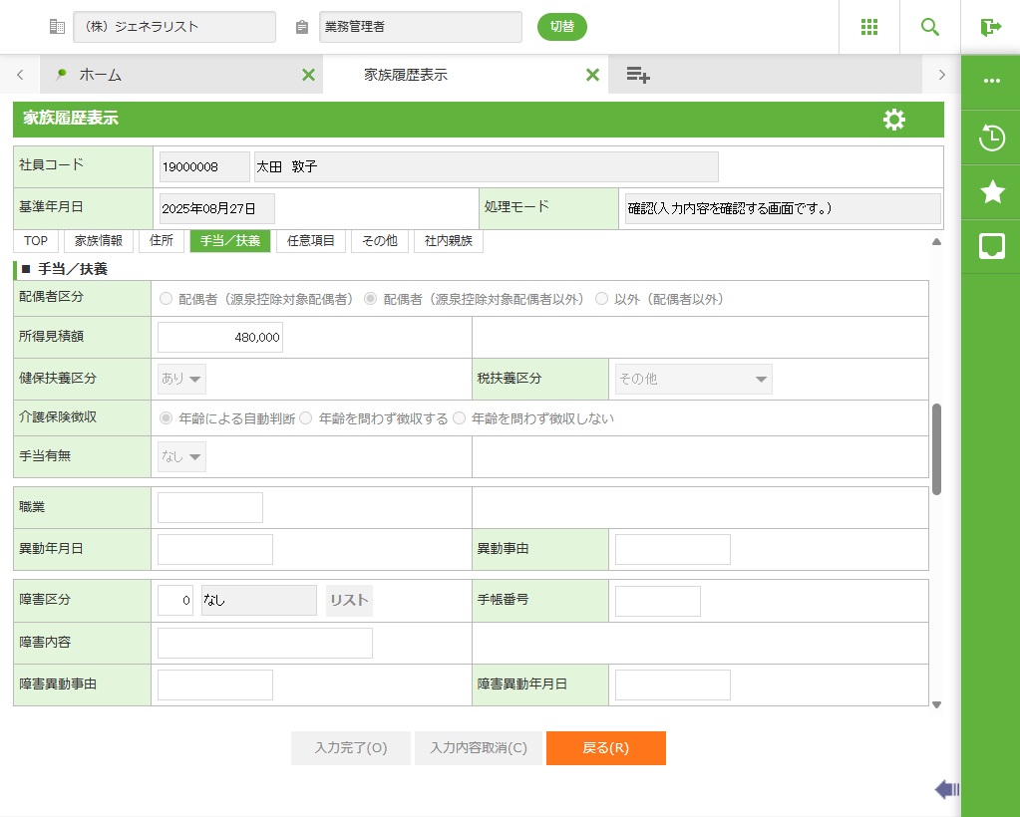Open favorites star icon in sidebar

coord(991,192)
